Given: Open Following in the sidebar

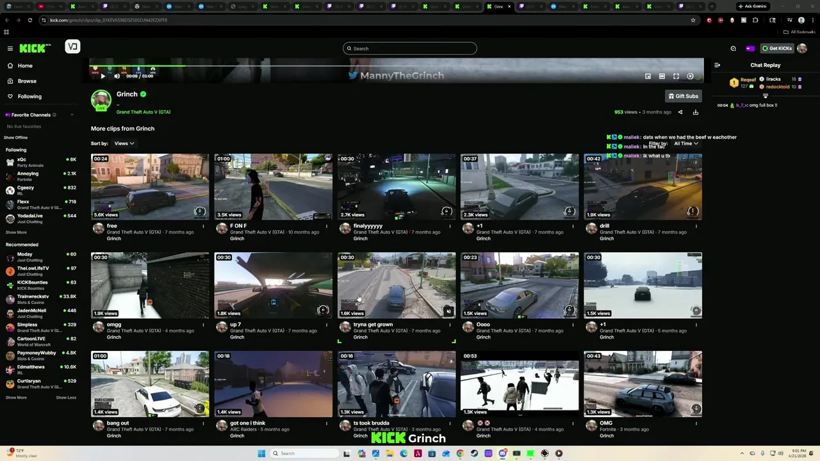Looking at the screenshot, I should 29,97.
